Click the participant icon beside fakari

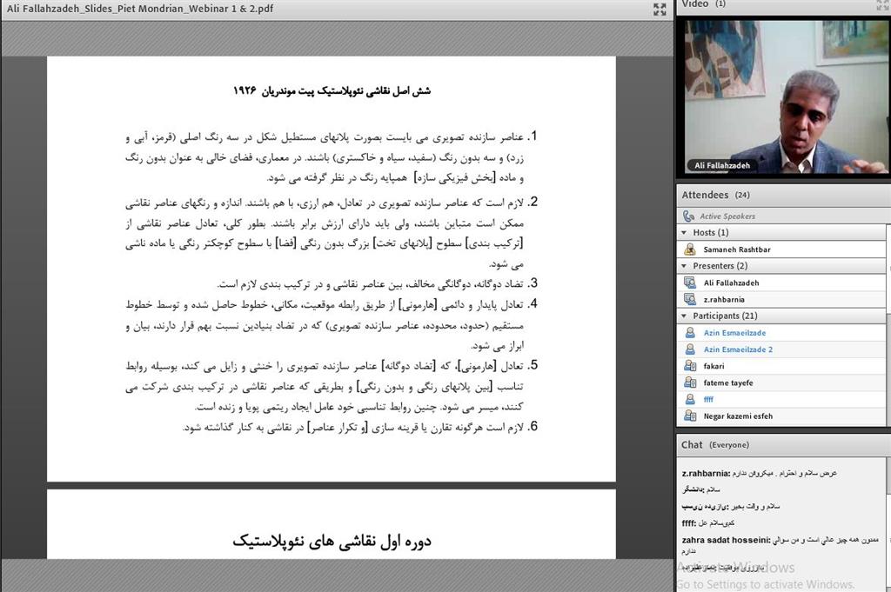tap(690, 366)
